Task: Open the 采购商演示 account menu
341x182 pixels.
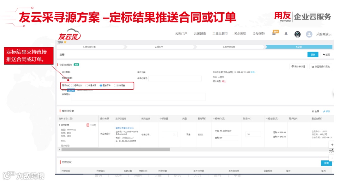Action: [324, 34]
